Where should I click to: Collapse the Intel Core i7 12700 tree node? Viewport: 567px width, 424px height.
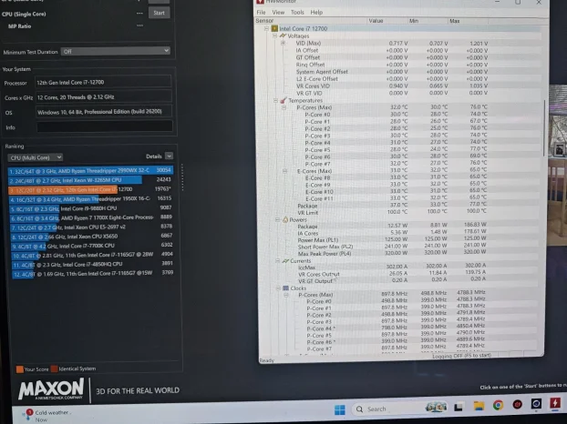click(266, 28)
